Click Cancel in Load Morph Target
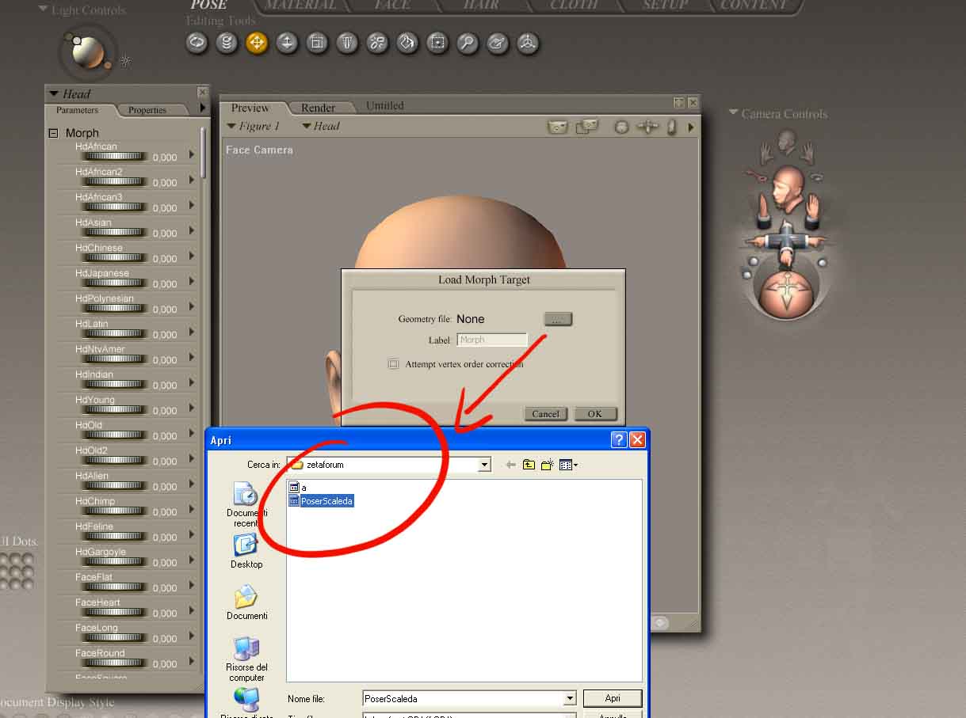Image resolution: width=966 pixels, height=718 pixels. point(545,413)
